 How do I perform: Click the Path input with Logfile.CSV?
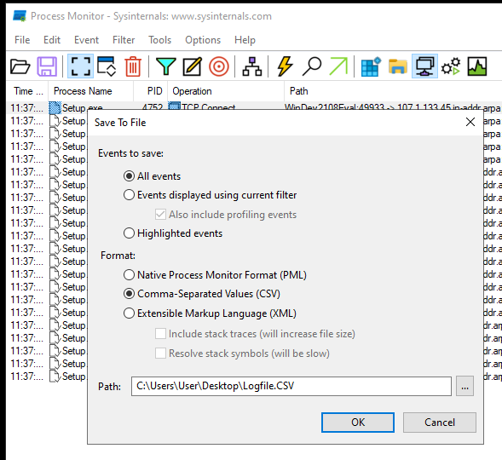coord(291,386)
